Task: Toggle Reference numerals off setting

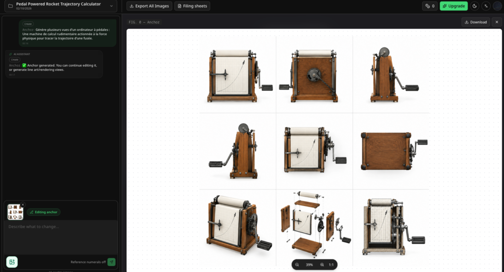Action: tap(88, 262)
